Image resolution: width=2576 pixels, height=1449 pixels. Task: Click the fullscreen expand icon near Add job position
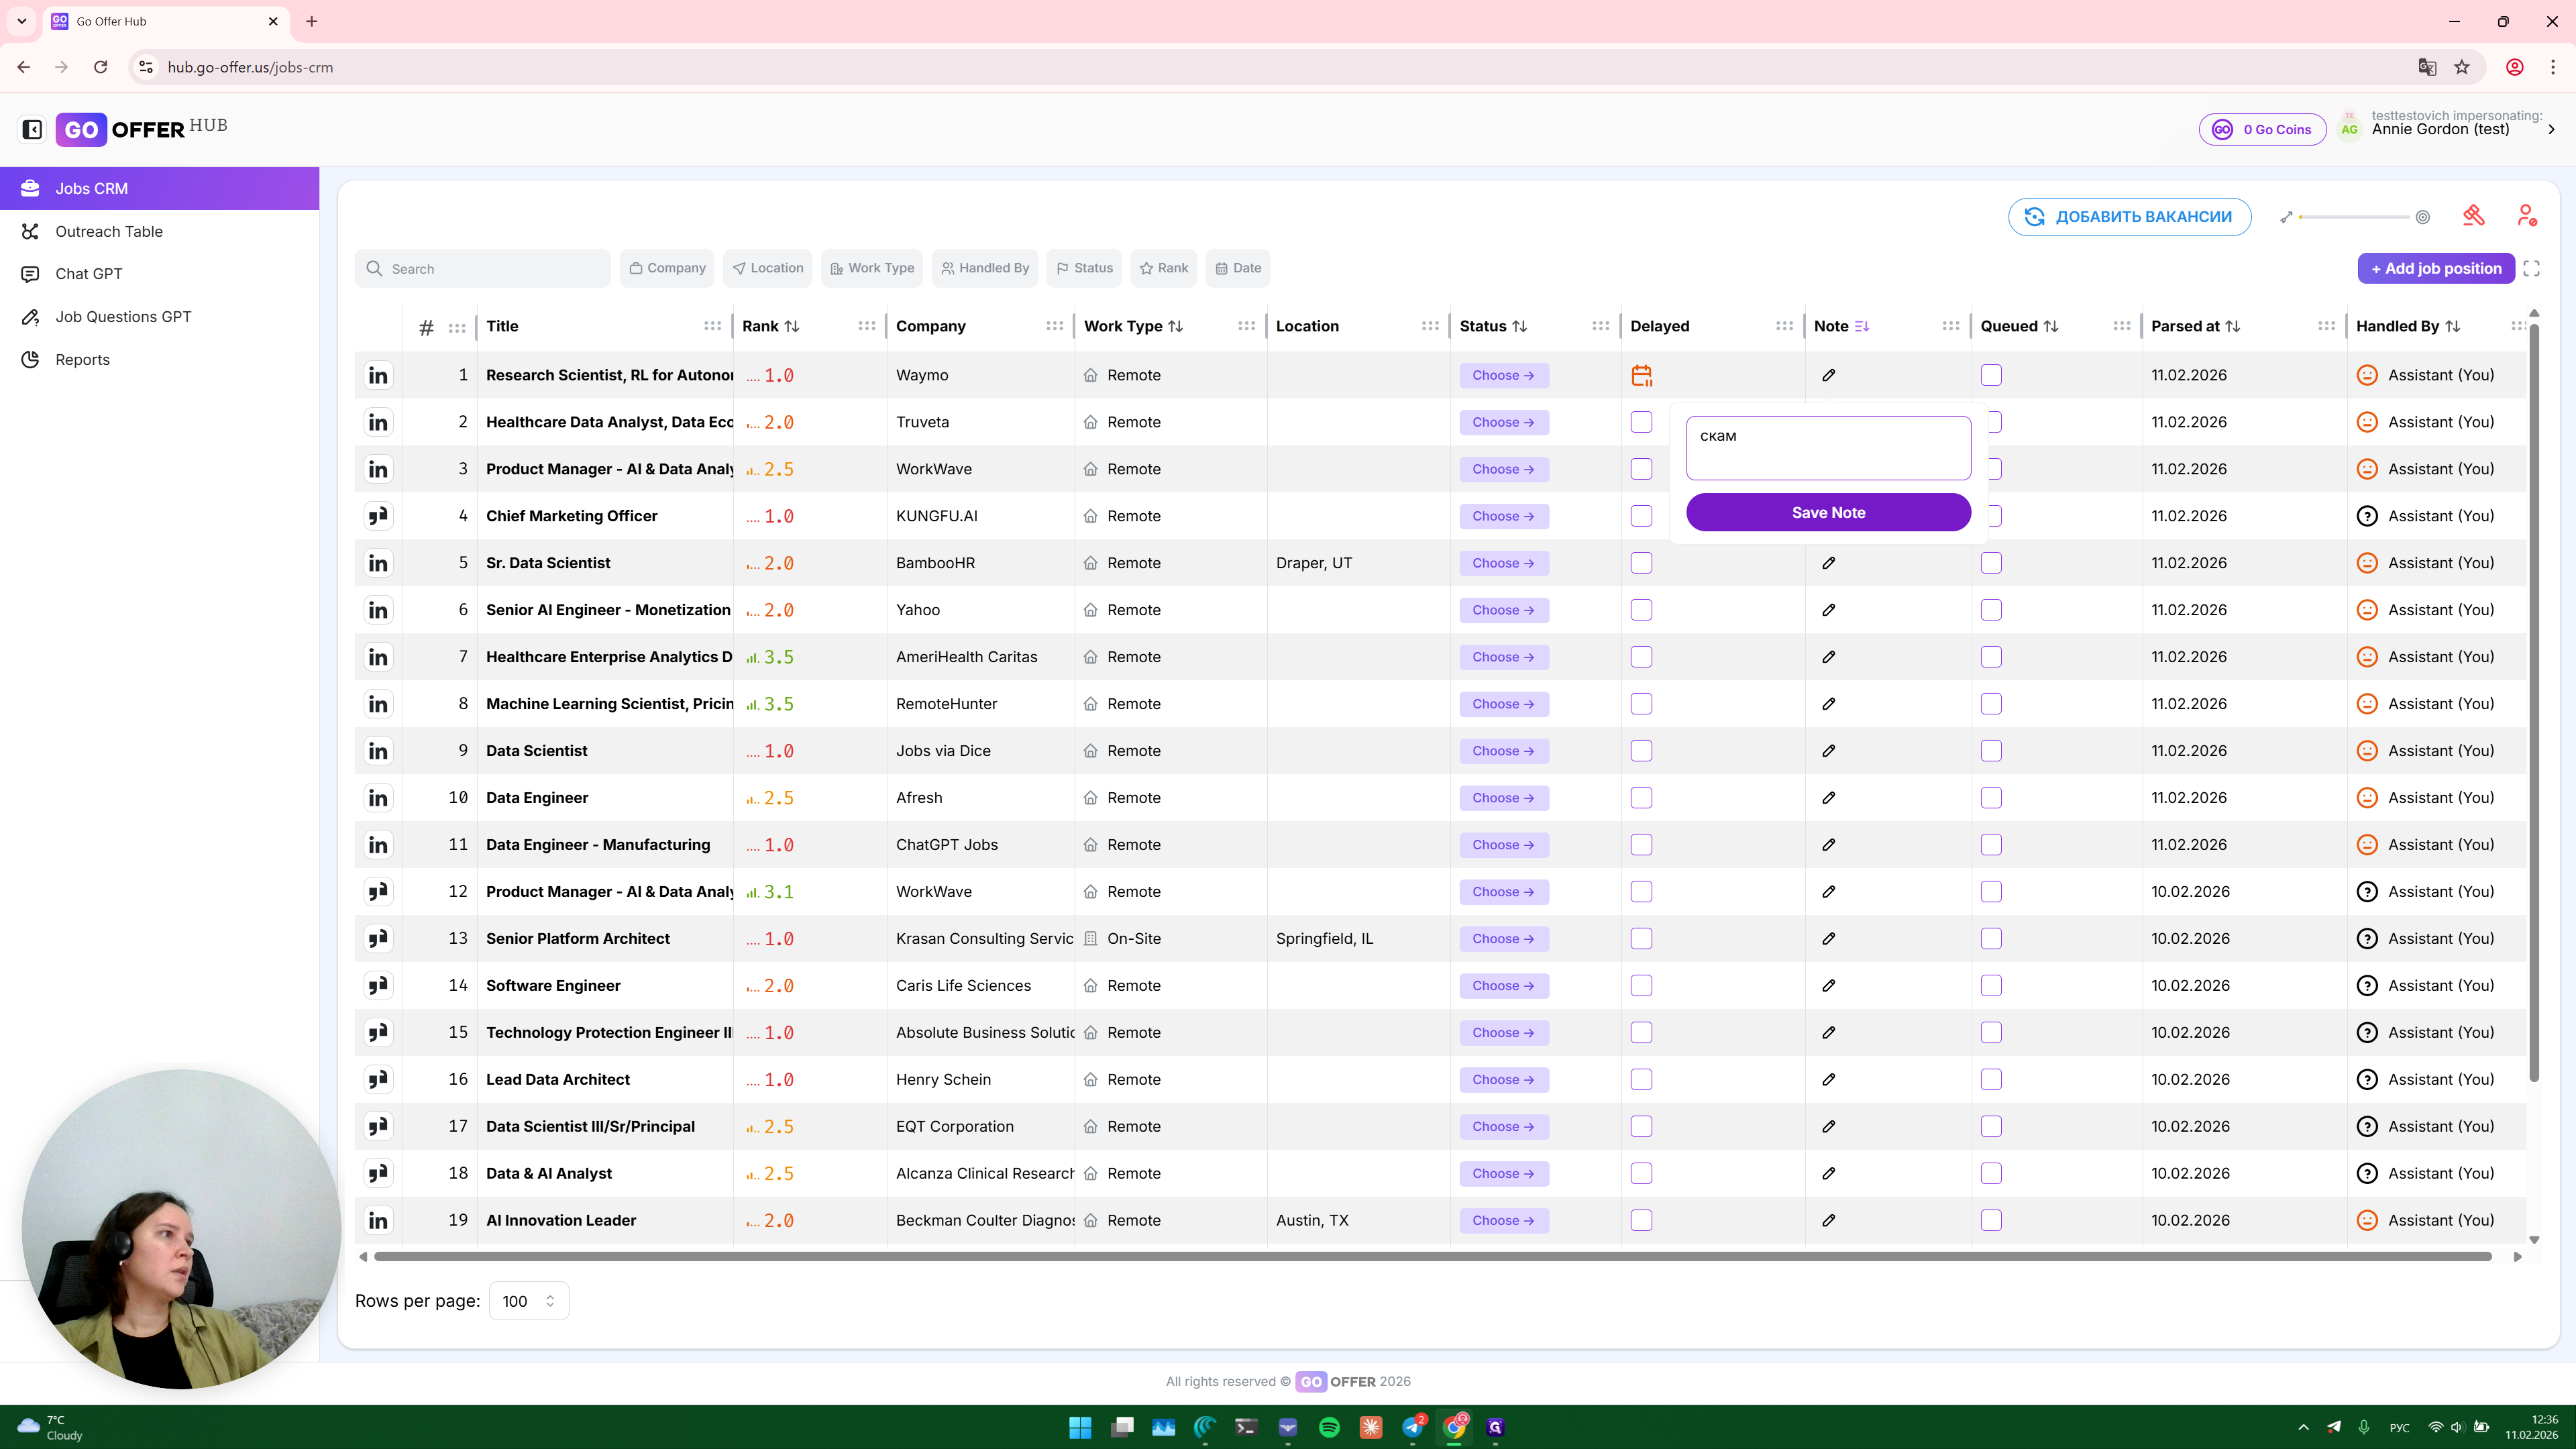pos(2531,268)
